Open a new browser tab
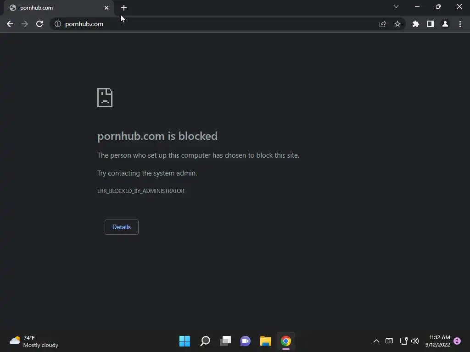The height and width of the screenshot is (352, 470). (124, 8)
